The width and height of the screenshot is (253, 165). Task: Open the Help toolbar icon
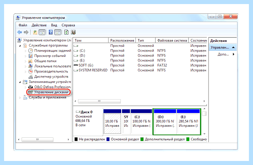pyautogui.click(x=51, y=32)
